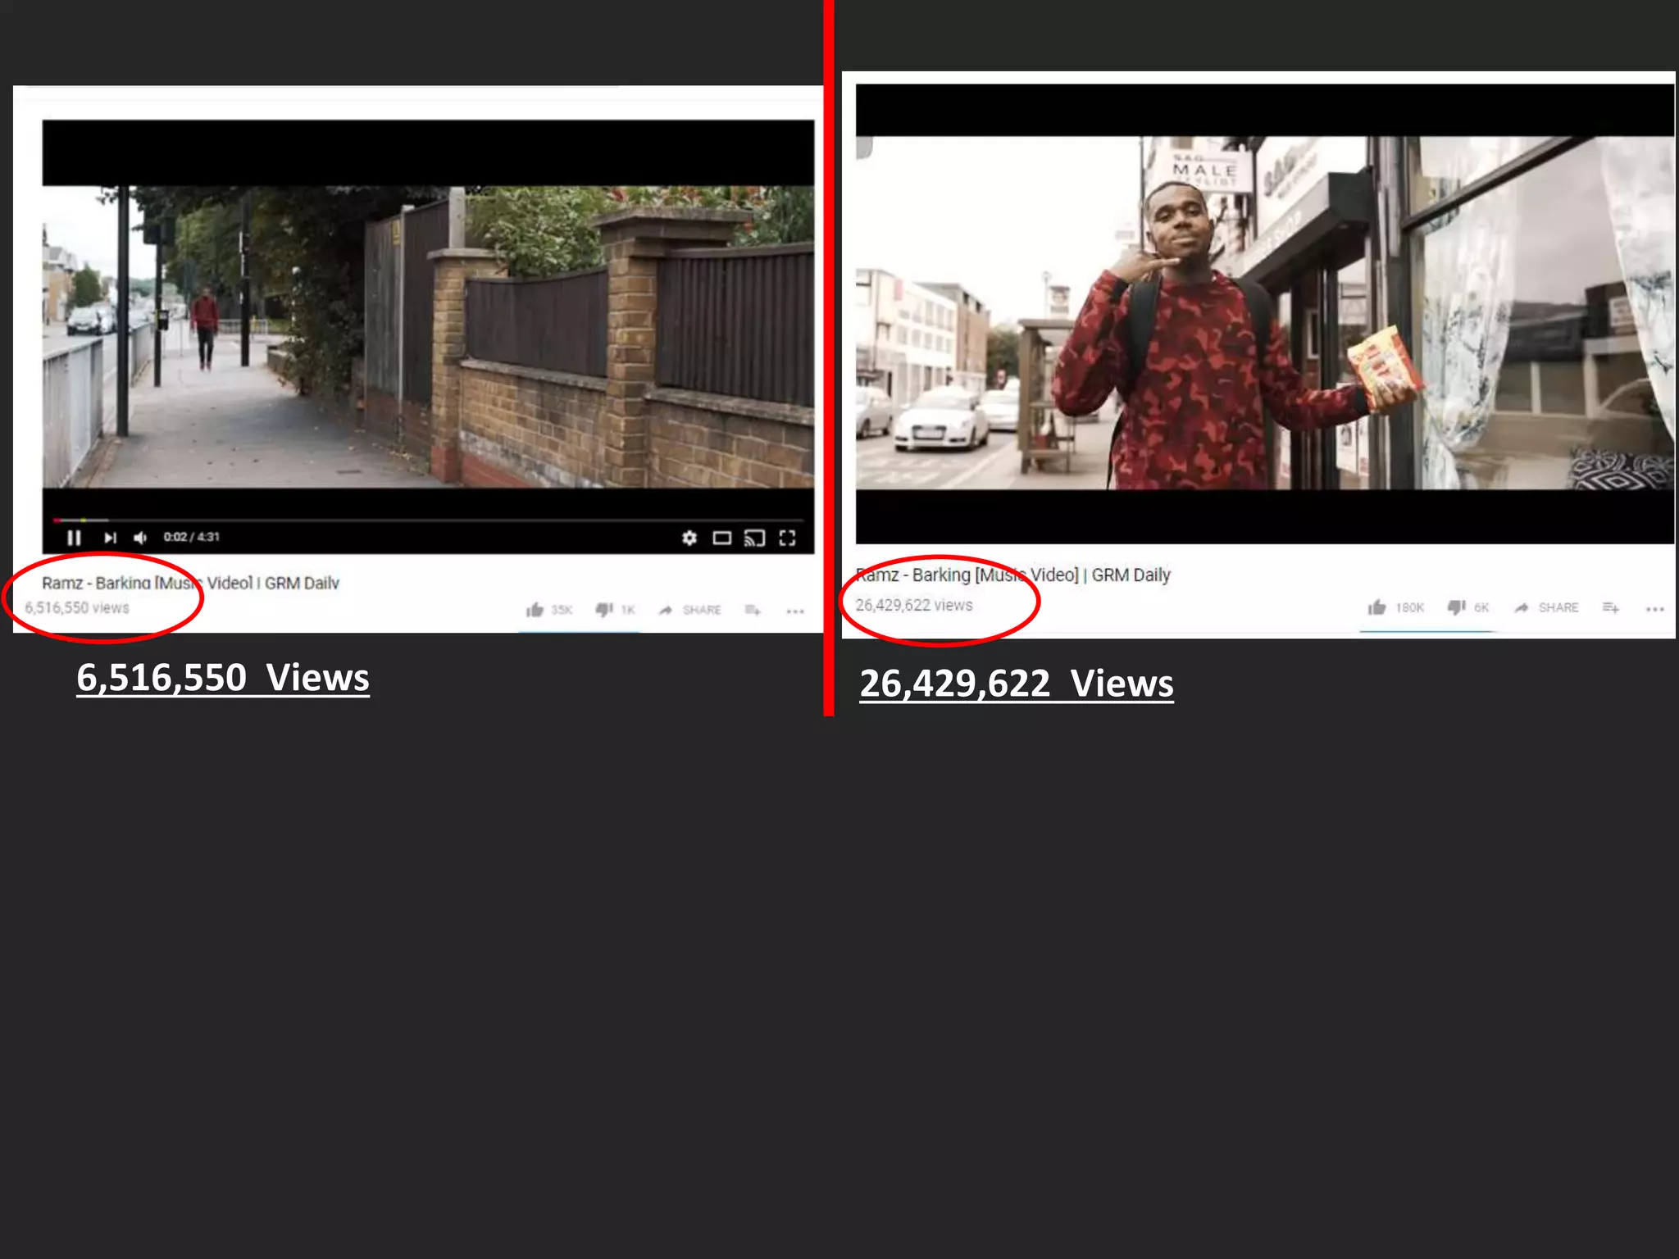The height and width of the screenshot is (1259, 1679).
Task: Mute the left video's volume
Action: pos(140,538)
